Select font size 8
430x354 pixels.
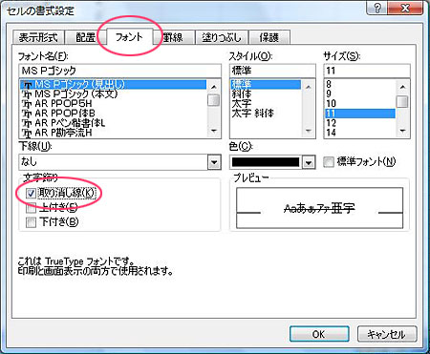point(360,84)
